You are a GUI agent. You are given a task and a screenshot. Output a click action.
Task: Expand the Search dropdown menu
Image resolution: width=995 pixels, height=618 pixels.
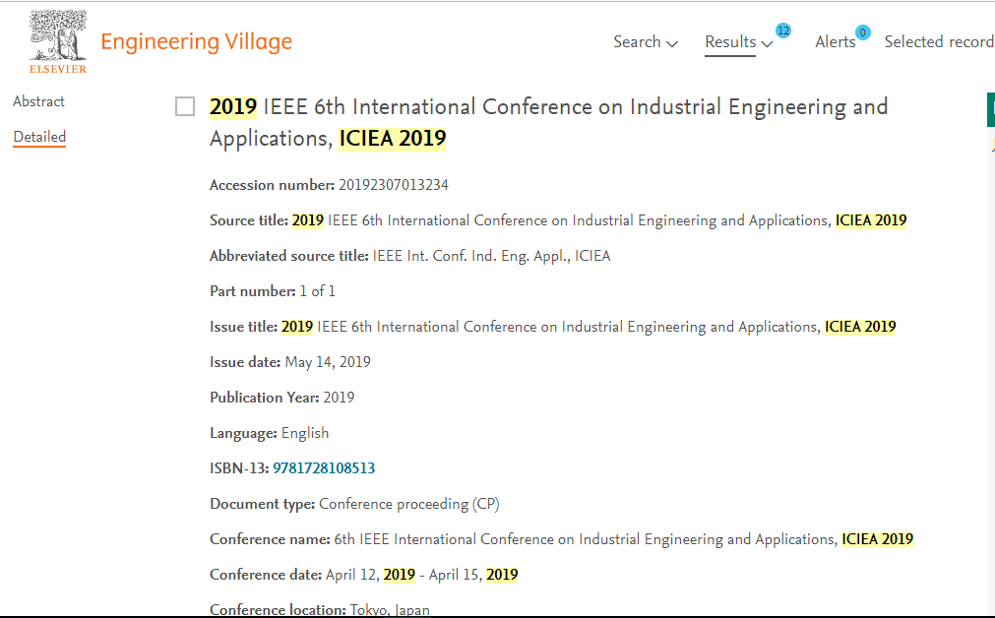646,42
